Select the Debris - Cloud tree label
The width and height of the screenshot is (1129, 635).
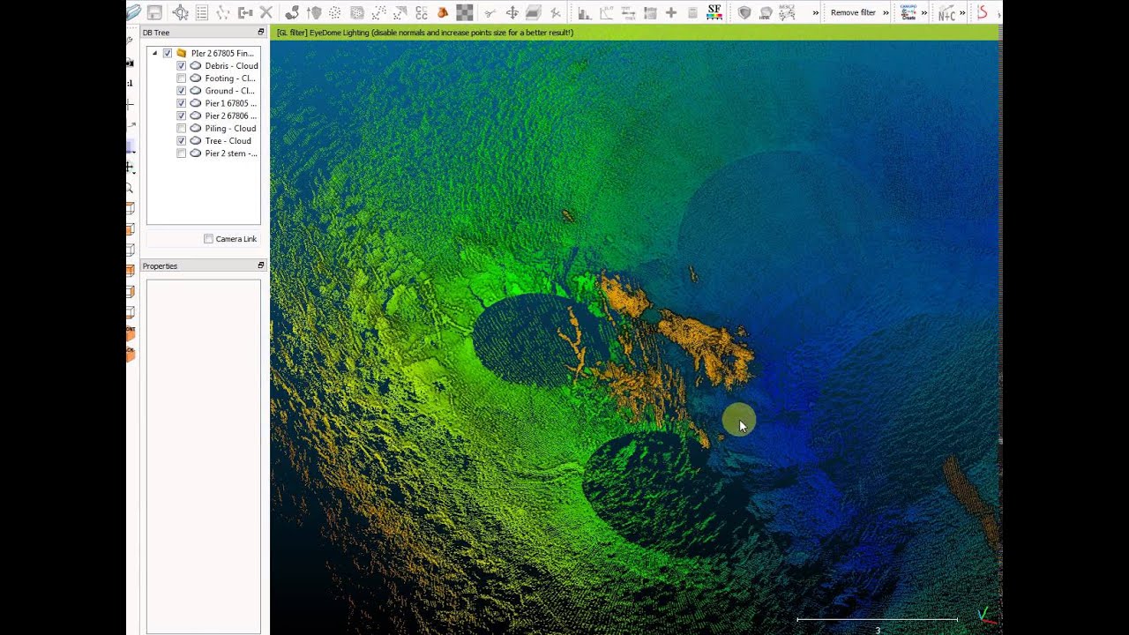tap(231, 65)
